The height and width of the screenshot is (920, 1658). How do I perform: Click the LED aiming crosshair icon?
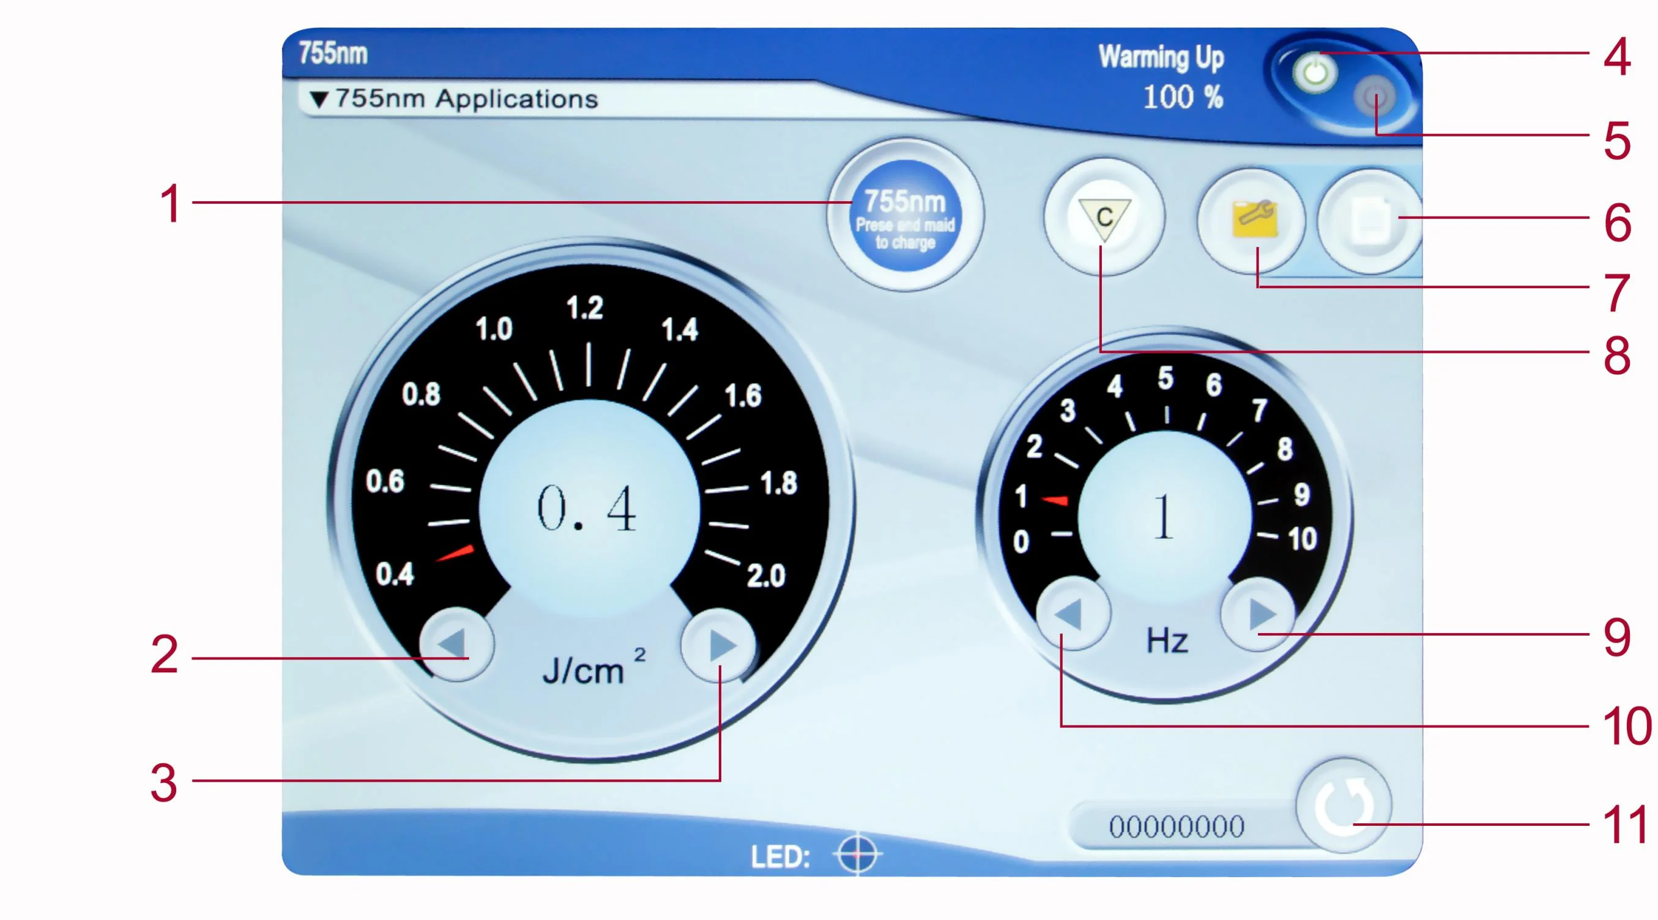[857, 855]
